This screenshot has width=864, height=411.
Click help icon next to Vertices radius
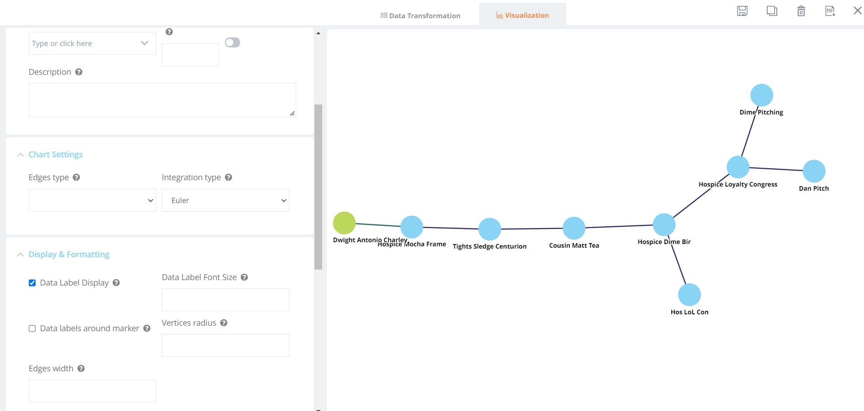coord(224,323)
